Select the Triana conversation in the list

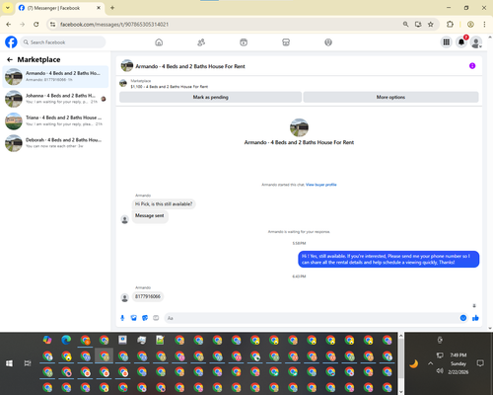click(55, 120)
